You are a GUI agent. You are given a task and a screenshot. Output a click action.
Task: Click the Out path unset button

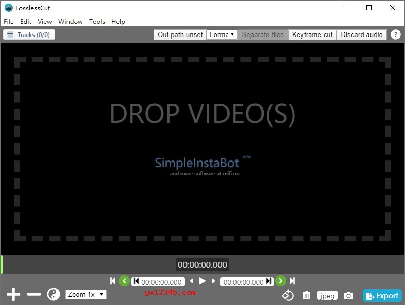(180, 34)
